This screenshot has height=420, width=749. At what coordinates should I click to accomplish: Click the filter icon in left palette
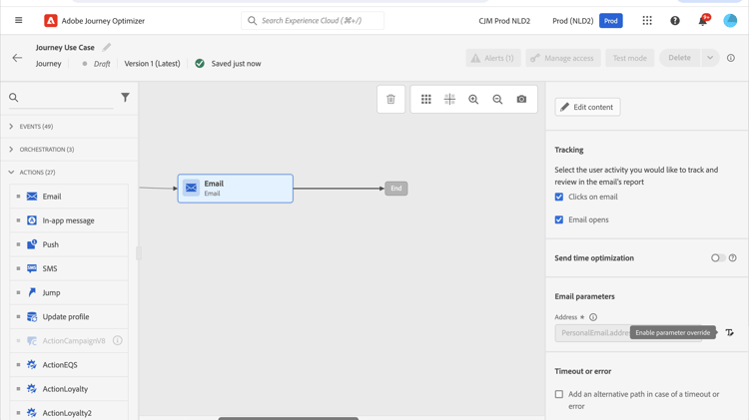(x=125, y=98)
